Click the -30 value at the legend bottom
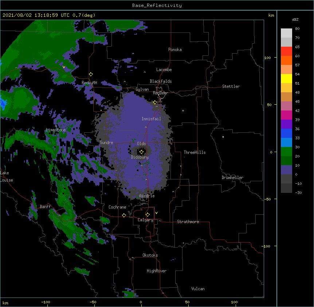The height and width of the screenshot is (307, 314). click(x=298, y=193)
